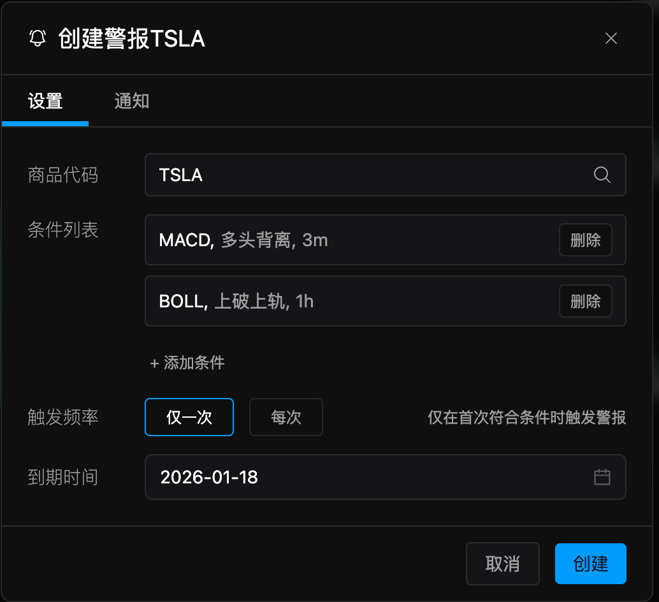Close the alert dialog with the X icon
The height and width of the screenshot is (602, 659).
[x=611, y=38]
